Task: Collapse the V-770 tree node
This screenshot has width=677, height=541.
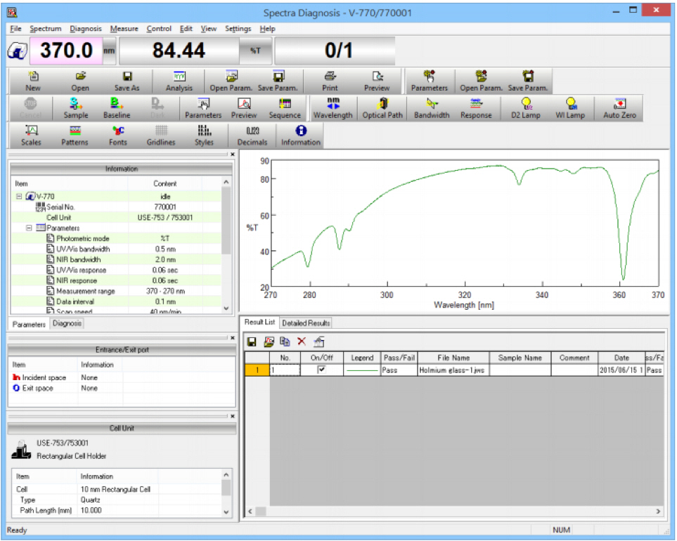Action: pos(19,197)
